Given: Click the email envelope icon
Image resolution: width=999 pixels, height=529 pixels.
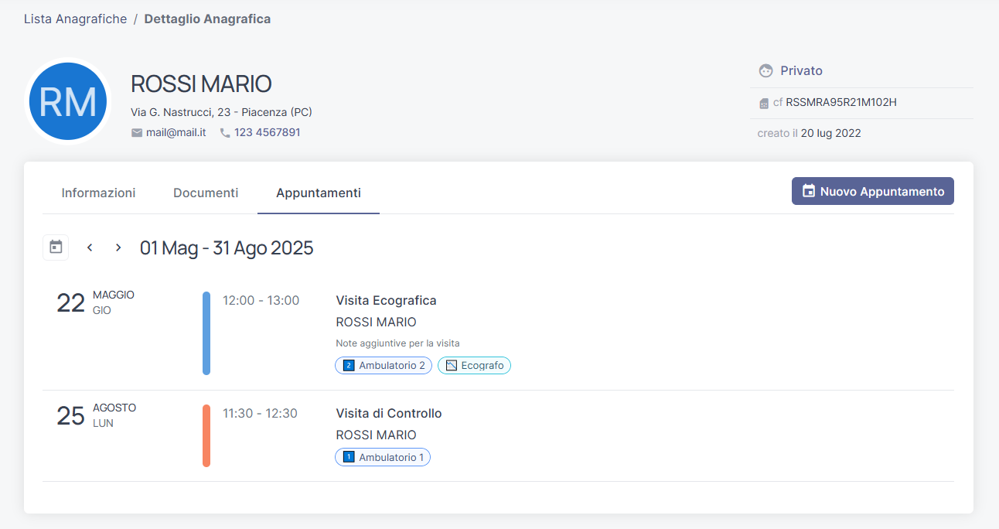Looking at the screenshot, I should coord(137,133).
